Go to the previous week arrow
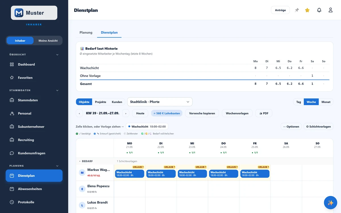341x213 pixels. pyautogui.click(x=79, y=113)
